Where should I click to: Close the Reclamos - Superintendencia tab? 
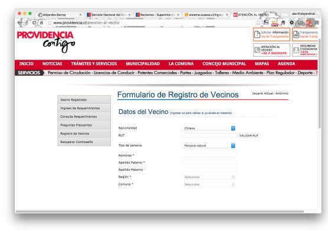(x=178, y=15)
